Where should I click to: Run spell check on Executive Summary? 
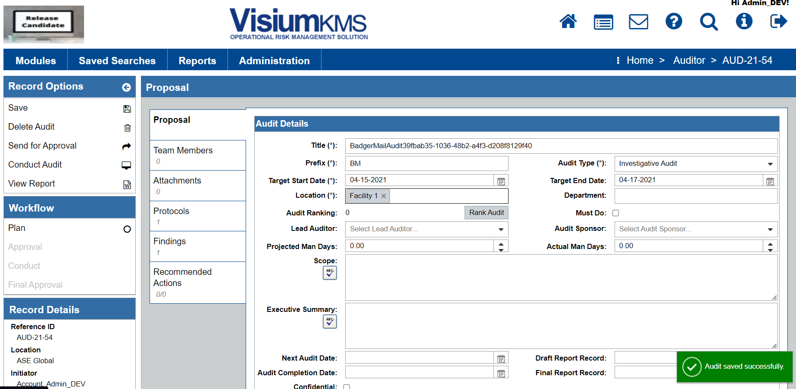tap(330, 321)
